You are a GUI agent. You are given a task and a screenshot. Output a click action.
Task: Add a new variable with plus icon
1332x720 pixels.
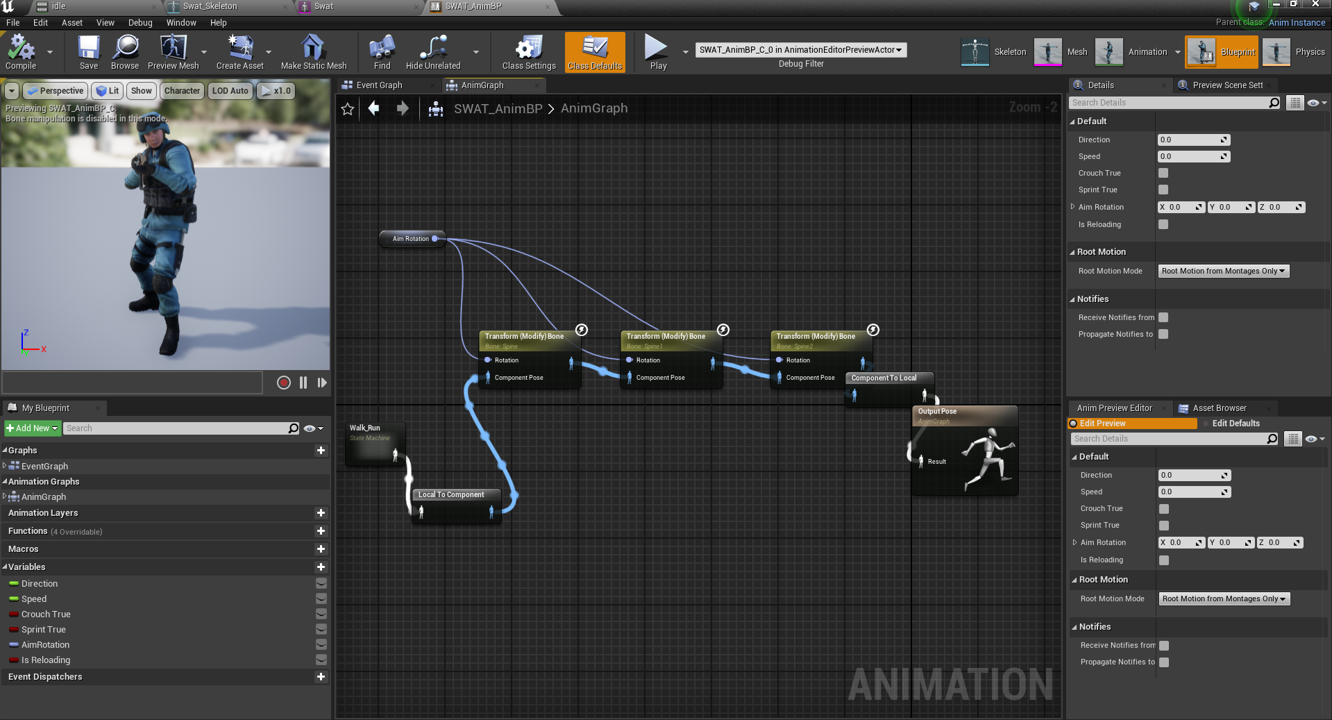pos(321,567)
